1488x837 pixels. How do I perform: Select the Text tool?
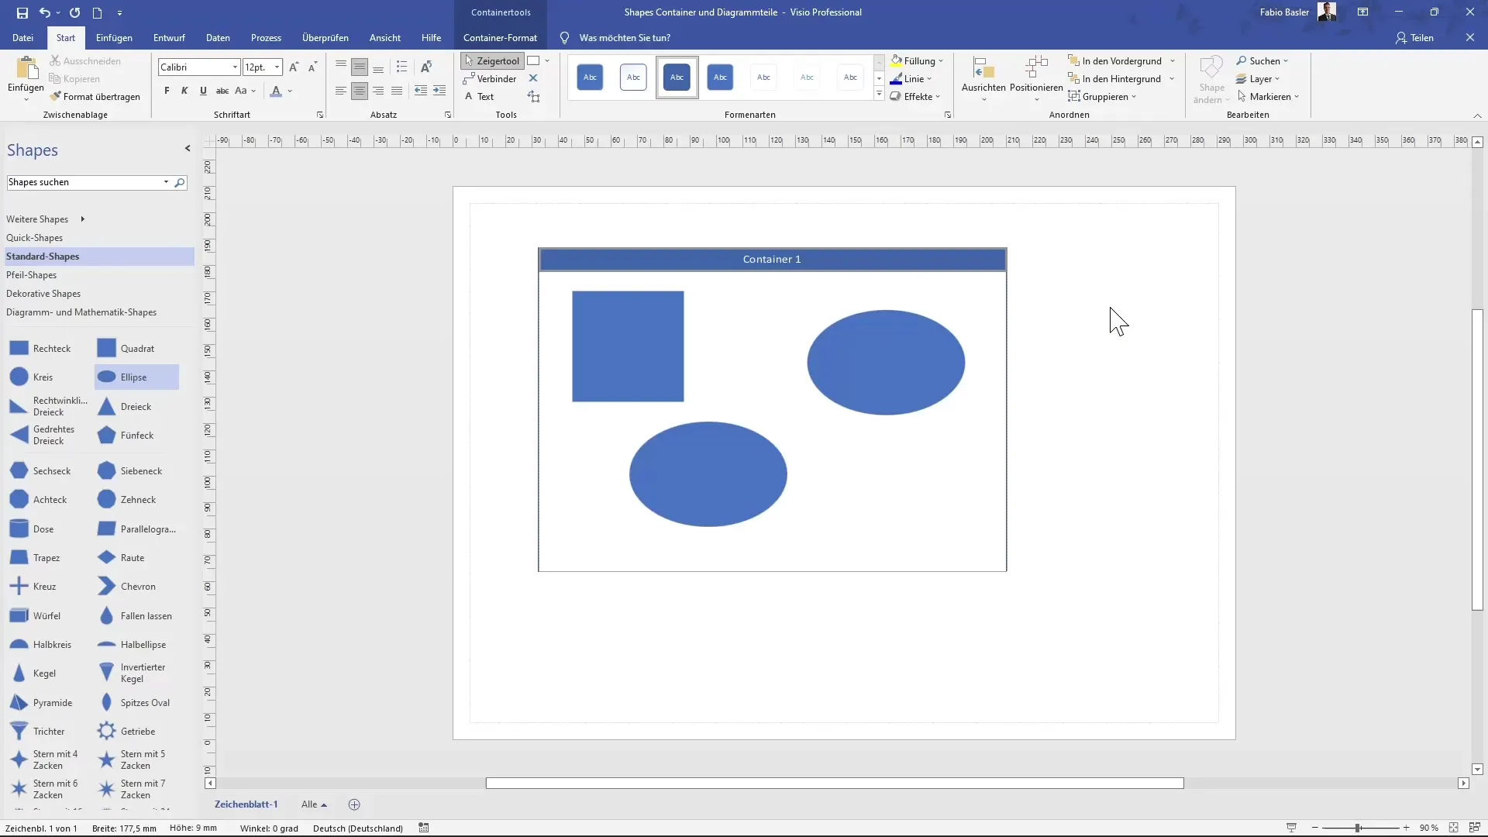pyautogui.click(x=479, y=97)
